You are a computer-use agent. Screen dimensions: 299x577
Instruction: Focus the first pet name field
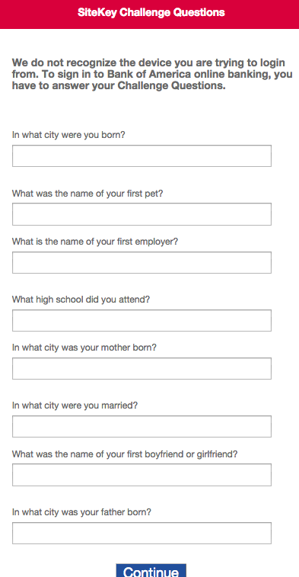coord(142,214)
